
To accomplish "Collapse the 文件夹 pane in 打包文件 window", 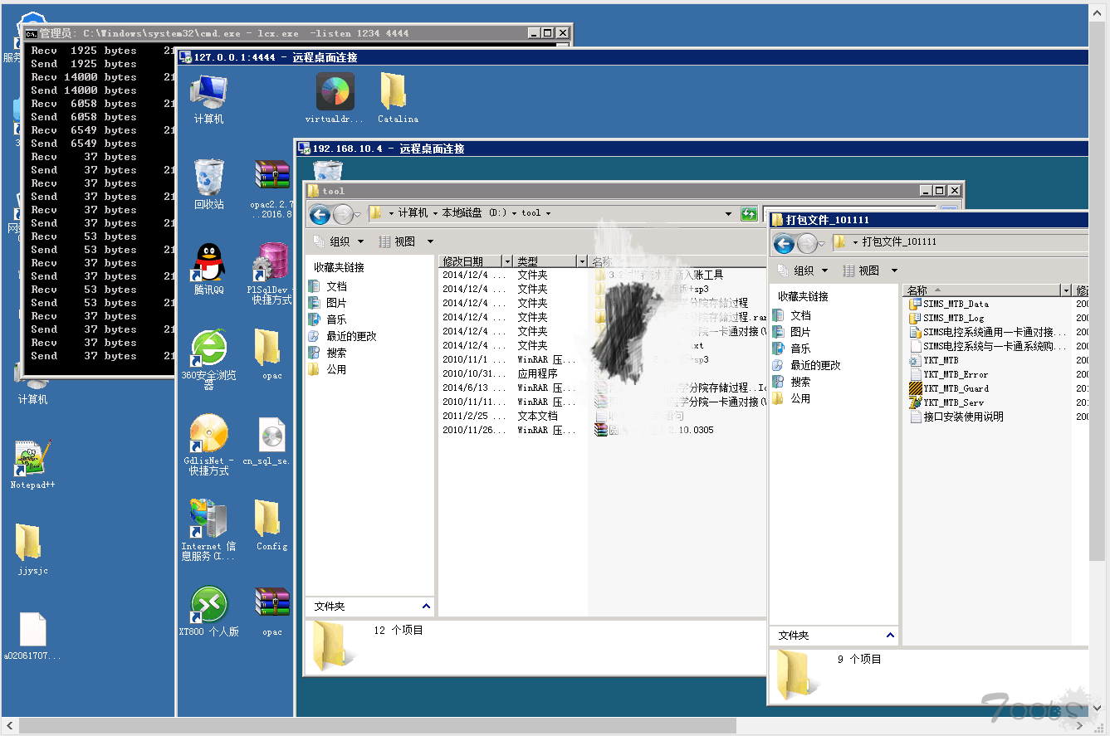I will pyautogui.click(x=891, y=636).
